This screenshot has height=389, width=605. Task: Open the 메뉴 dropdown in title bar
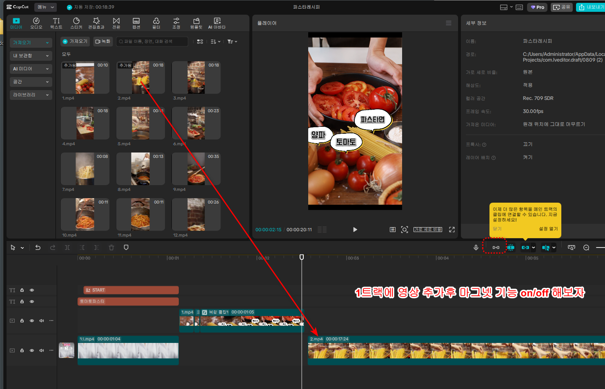click(x=45, y=7)
